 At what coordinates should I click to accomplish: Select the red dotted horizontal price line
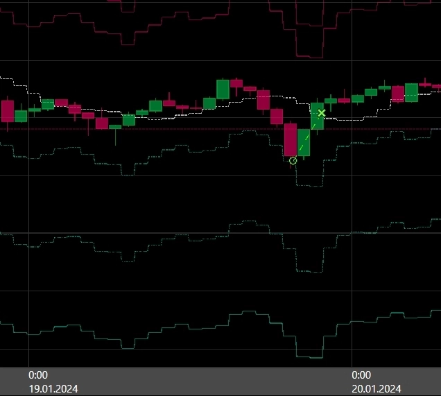click(x=173, y=129)
